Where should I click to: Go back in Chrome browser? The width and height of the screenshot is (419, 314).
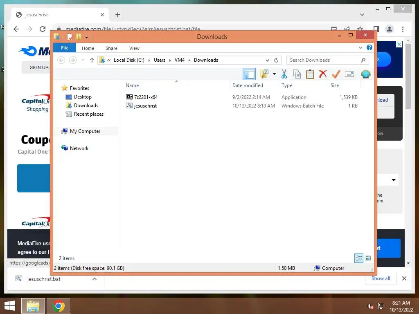click(16, 29)
